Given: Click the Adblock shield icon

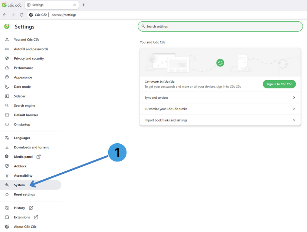Looking at the screenshot, I should pyautogui.click(x=7, y=166).
